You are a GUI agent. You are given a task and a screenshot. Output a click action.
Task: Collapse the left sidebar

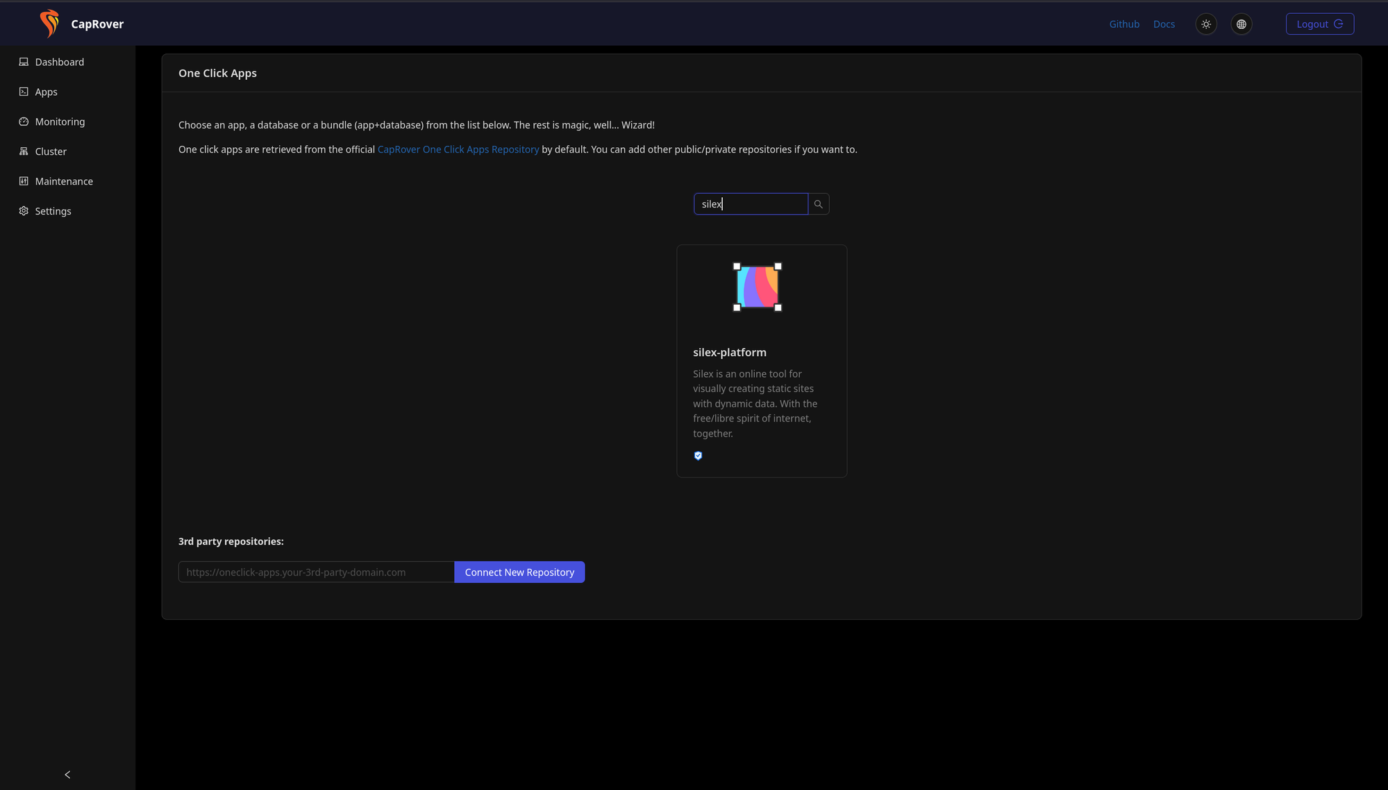tap(67, 774)
